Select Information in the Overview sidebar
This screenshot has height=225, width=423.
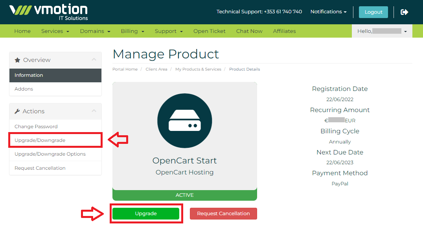[55, 75]
